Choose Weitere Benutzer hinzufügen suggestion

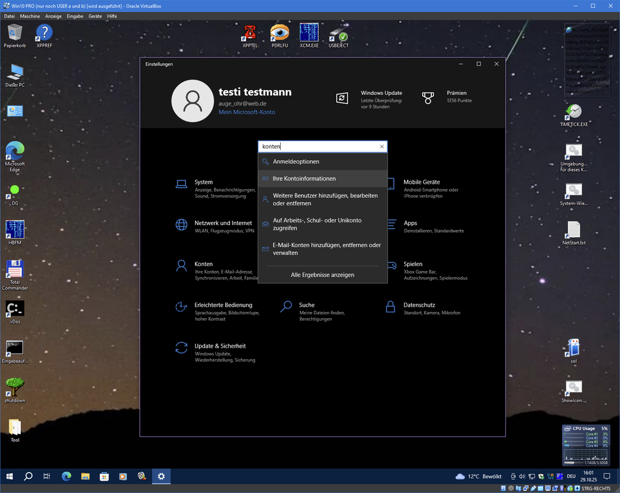[323, 200]
